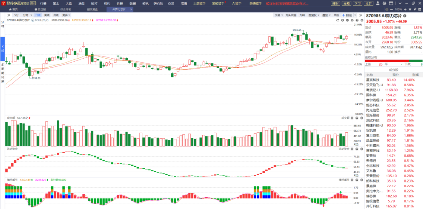
Task: Open help icon for 捕捞季节 indicator
Action: pyautogui.click(x=357, y=180)
